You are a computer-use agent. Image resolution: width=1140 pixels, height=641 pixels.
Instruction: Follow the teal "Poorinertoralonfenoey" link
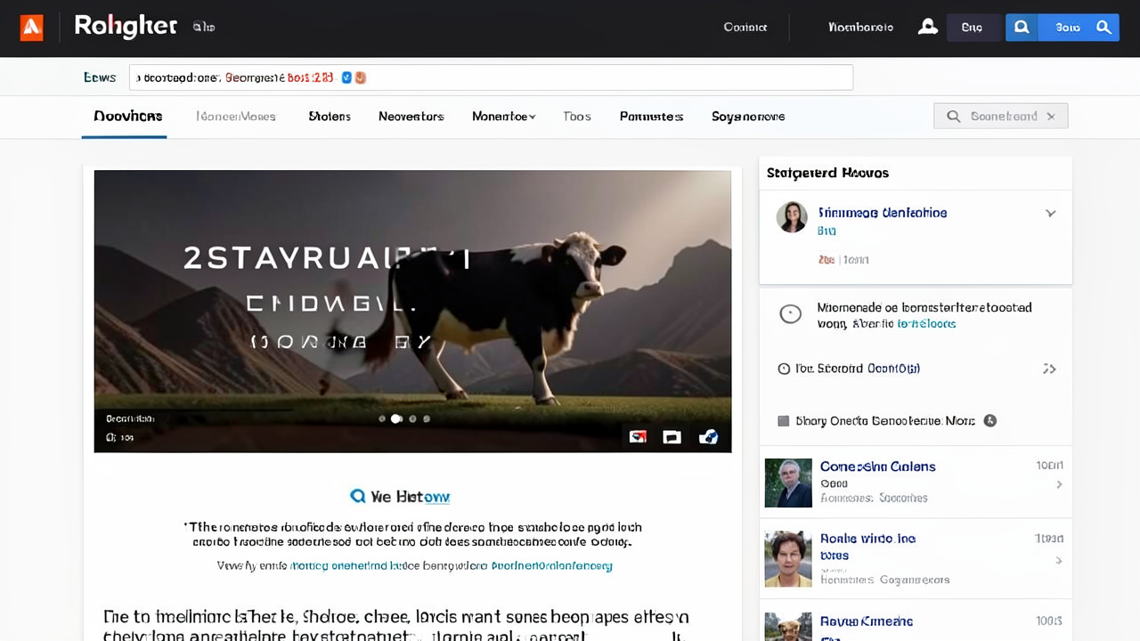tap(552, 565)
